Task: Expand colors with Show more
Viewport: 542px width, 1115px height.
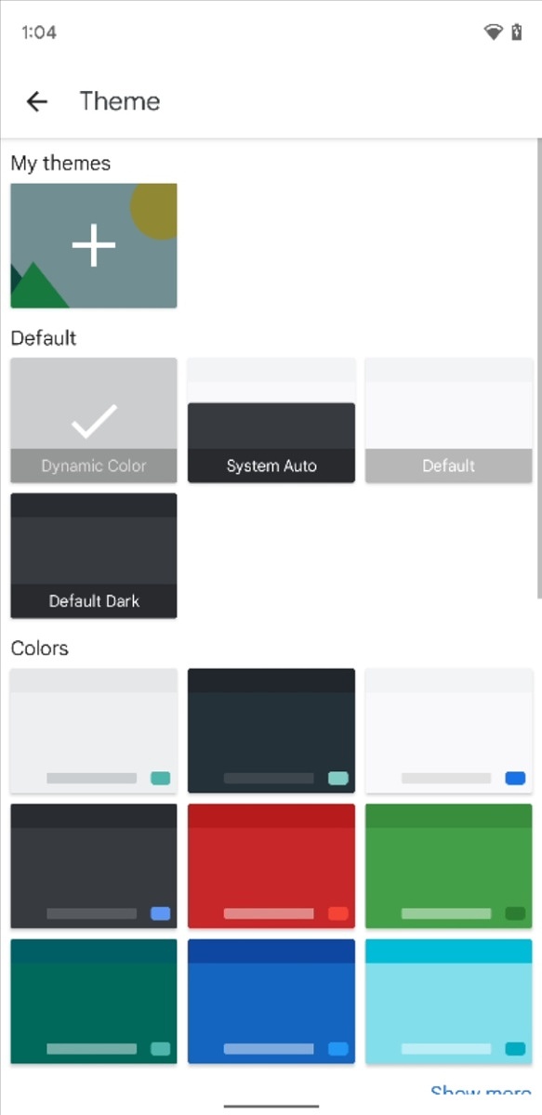Action: tap(481, 1094)
